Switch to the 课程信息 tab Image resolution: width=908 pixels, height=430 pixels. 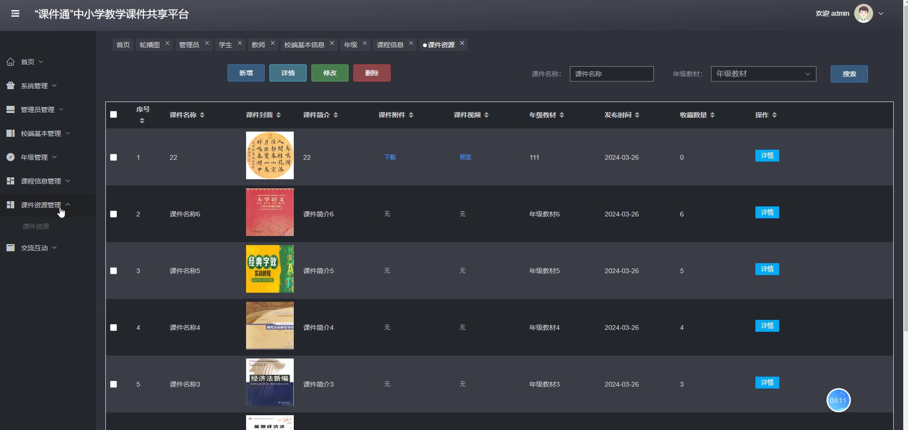click(390, 45)
